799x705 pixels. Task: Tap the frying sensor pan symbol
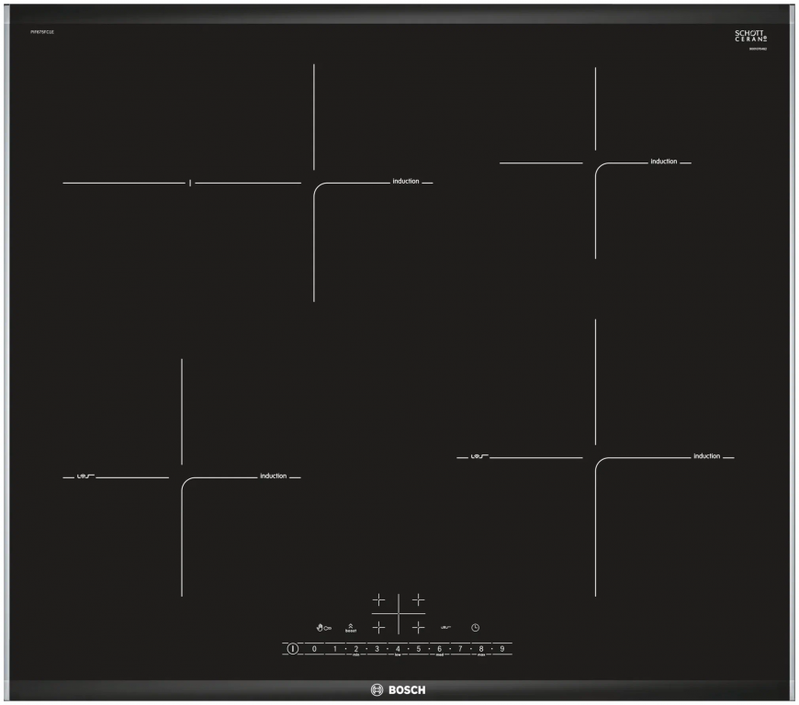click(444, 627)
